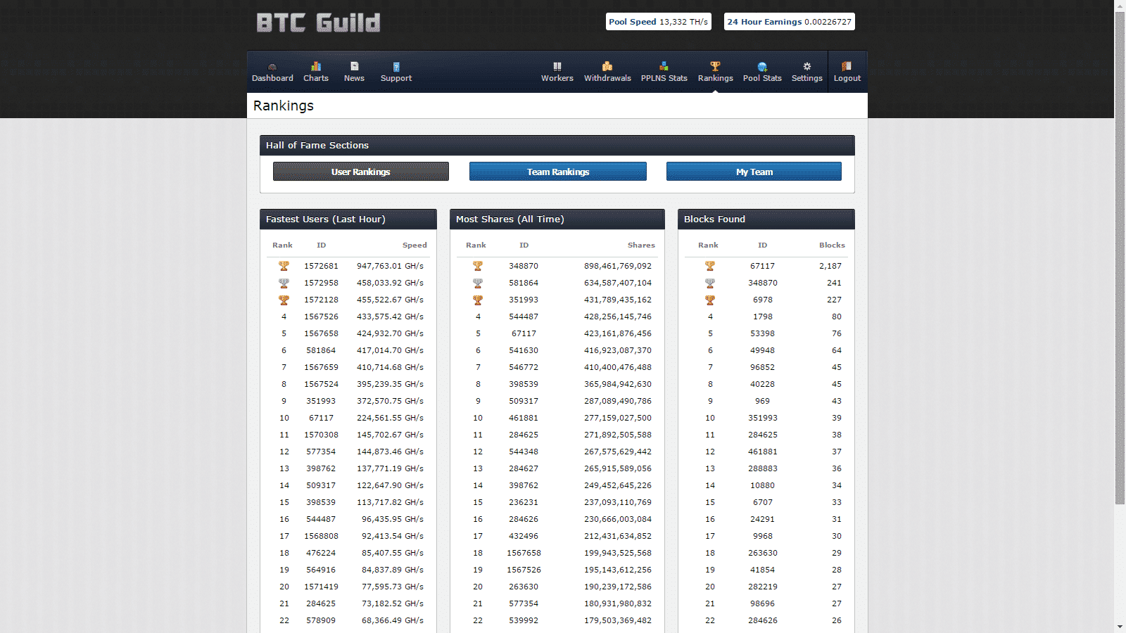This screenshot has width=1126, height=633.
Task: Click ID 53398 in Blocks Found
Action: coord(763,333)
